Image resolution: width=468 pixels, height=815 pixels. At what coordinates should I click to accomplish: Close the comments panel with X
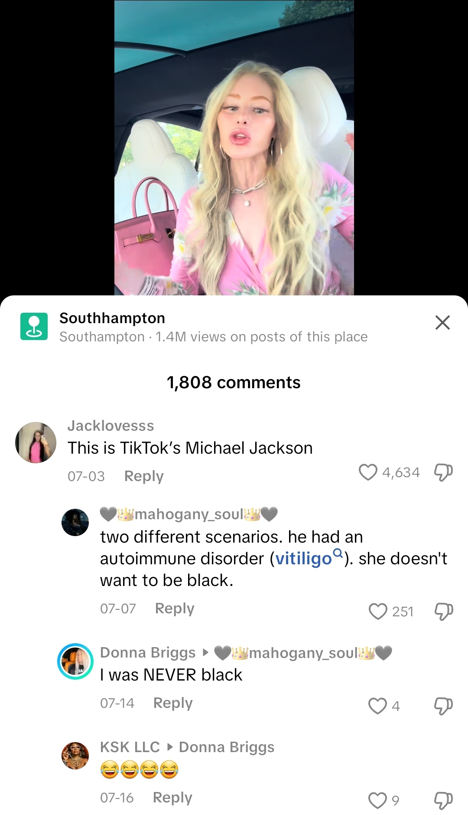click(442, 322)
